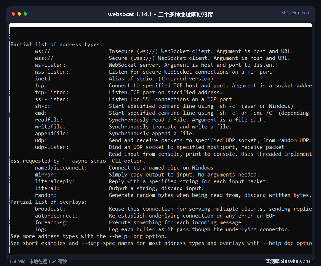Click the 'autoreconnect:' overlay
The height and width of the screenshot is (266, 321).
coord(56,216)
